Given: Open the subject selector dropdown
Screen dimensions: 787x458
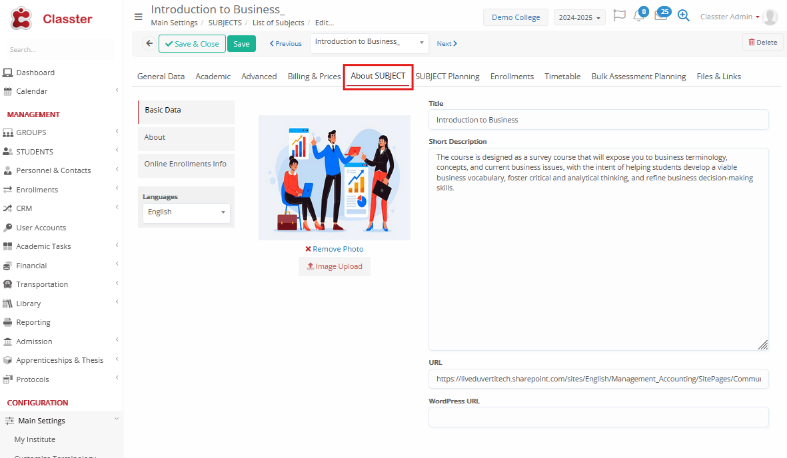Looking at the screenshot, I should click(x=369, y=43).
